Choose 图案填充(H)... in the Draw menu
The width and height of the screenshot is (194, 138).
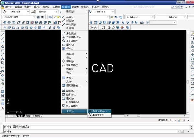coord(75,85)
